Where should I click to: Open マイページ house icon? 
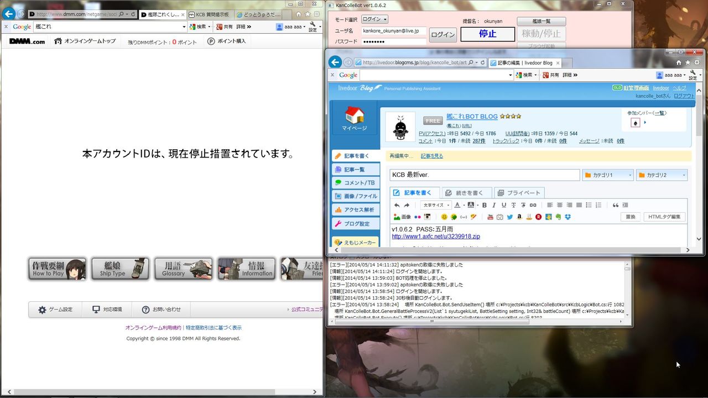(x=354, y=118)
